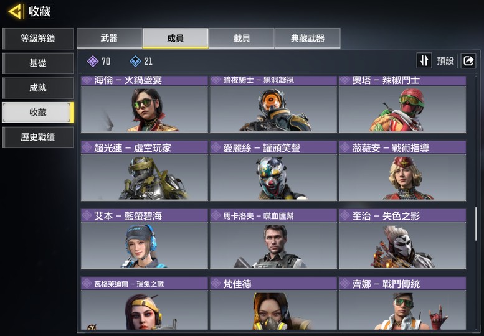Choose the 薇薇安 – 戰術指導 character card
Image resolution: width=484 pixels, height=336 pixels.
pos(402,171)
